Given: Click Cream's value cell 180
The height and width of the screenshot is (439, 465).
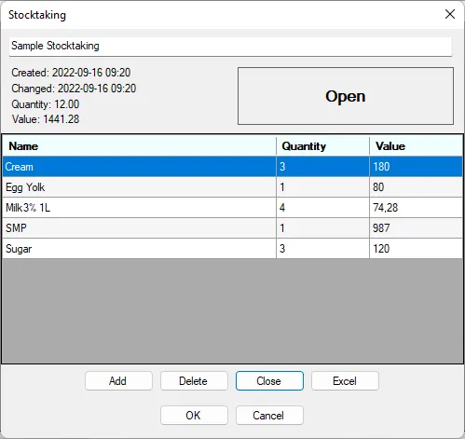Looking at the screenshot, I should pos(416,167).
